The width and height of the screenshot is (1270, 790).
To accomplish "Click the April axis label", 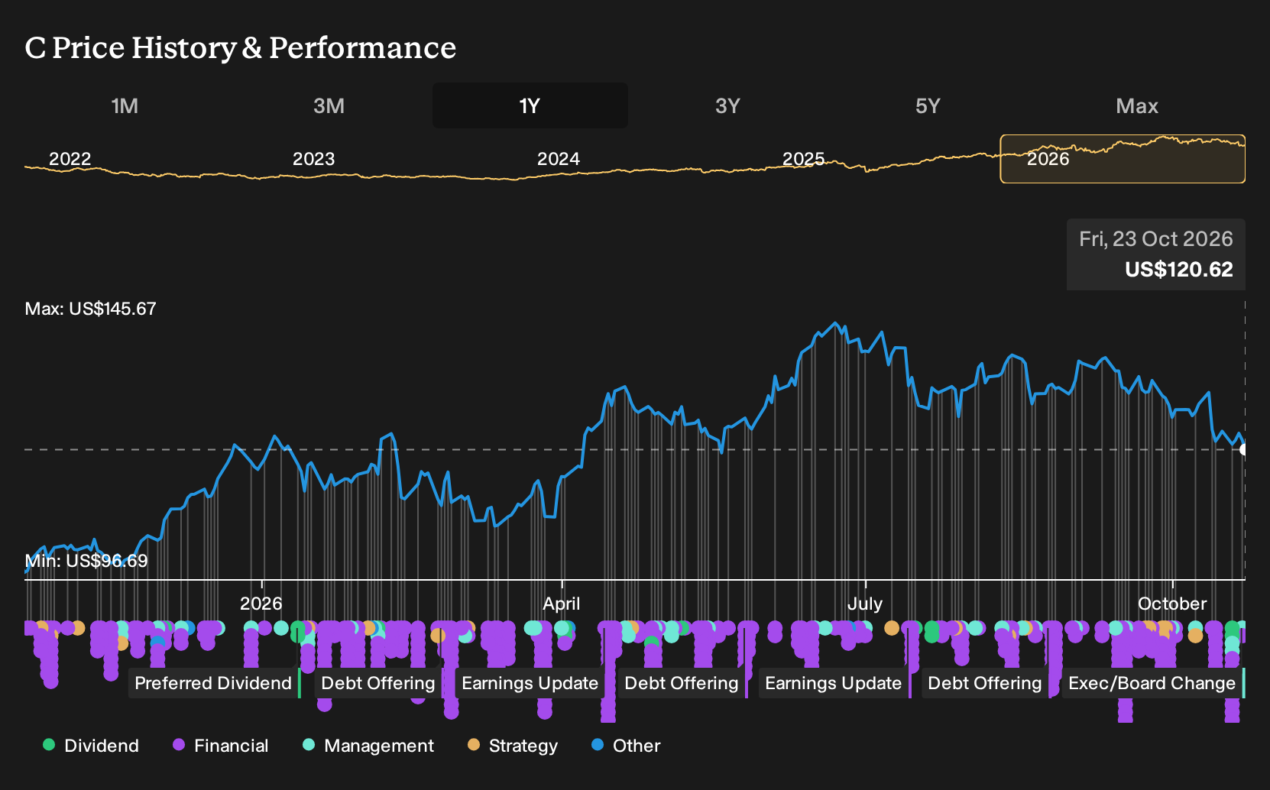I will click(562, 604).
